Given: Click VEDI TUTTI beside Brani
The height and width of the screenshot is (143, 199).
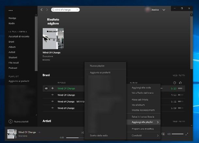Looking at the screenshot, I should point(179,75).
